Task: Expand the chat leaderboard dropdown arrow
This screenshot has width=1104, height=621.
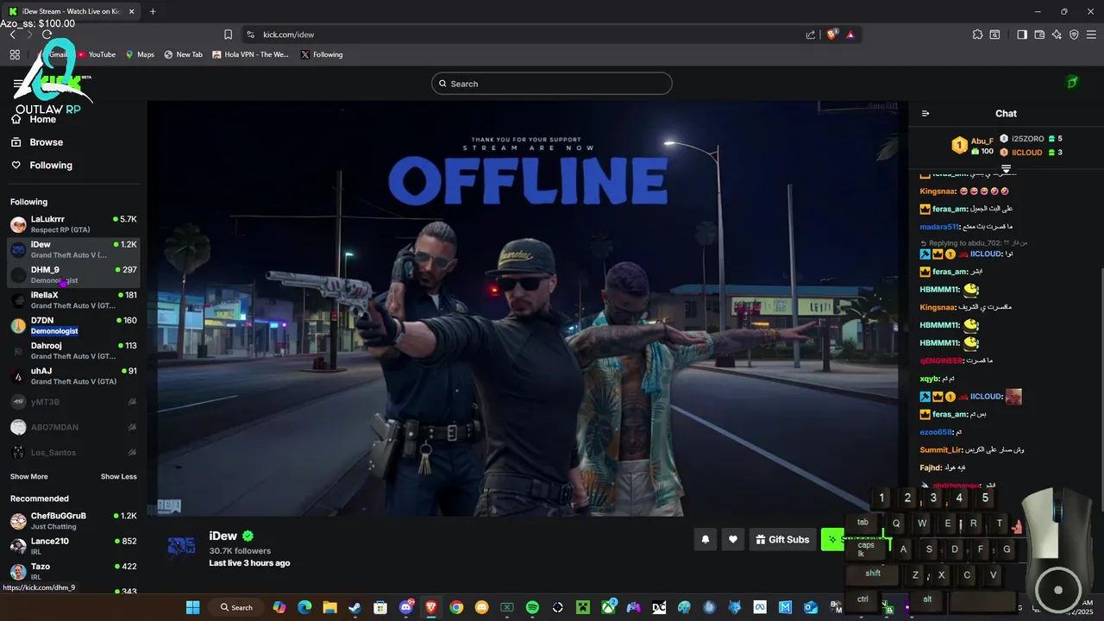Action: coord(1006,169)
